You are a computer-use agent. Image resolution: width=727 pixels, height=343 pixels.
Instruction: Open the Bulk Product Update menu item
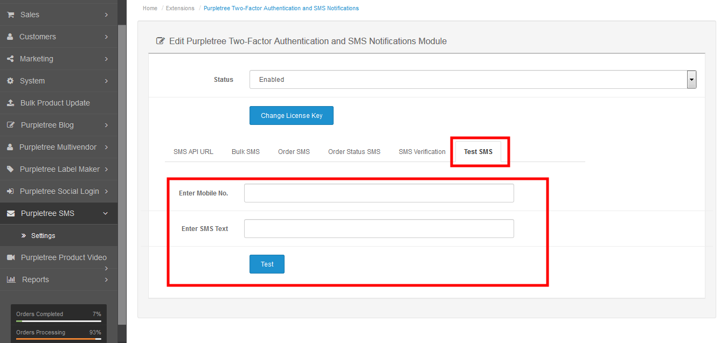pos(59,103)
